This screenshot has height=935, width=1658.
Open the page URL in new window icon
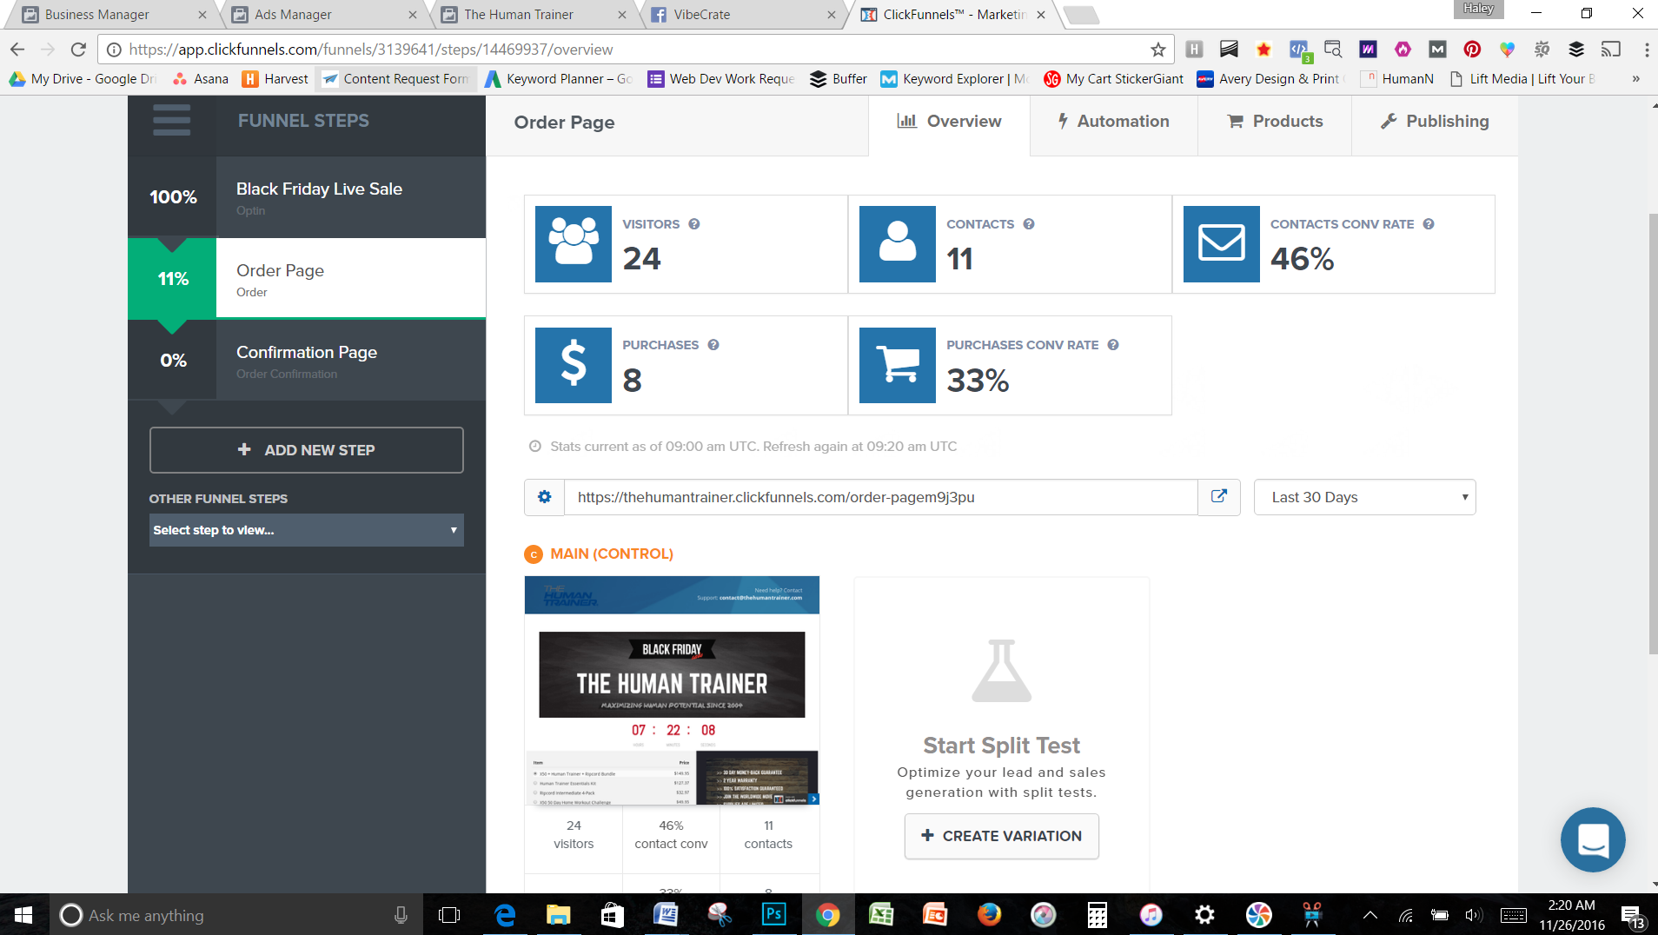pyautogui.click(x=1219, y=496)
